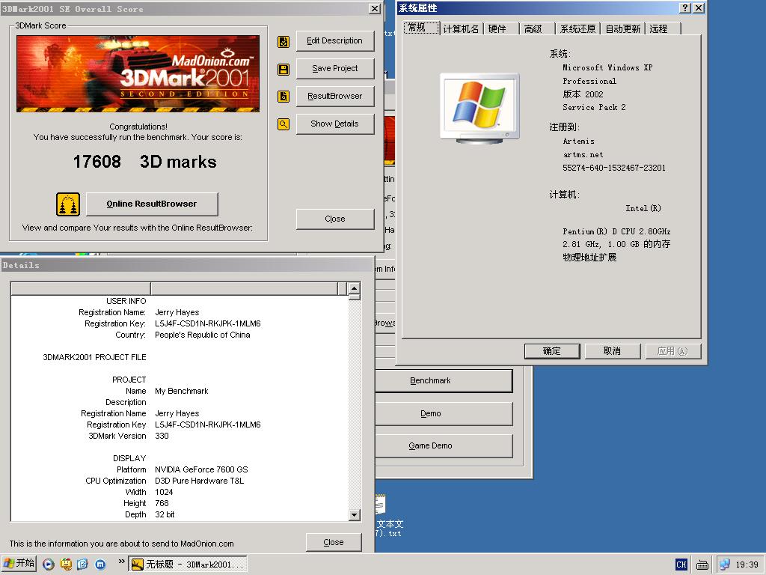Click Game Demo button in 3DMark window
The width and height of the screenshot is (766, 575).
point(444,446)
